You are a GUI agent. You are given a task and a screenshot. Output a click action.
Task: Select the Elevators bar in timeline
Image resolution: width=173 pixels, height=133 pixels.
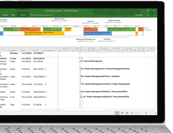pyautogui.click(x=53, y=29)
